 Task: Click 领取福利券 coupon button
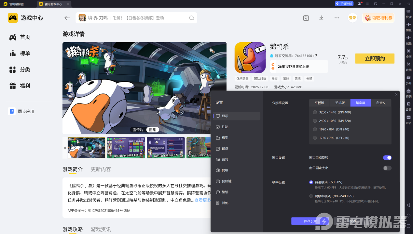pos(378,18)
